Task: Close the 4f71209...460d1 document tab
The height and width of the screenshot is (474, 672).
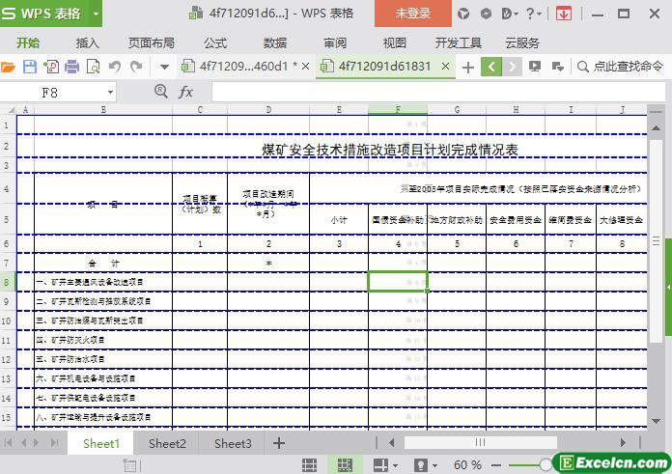Action: coord(305,67)
